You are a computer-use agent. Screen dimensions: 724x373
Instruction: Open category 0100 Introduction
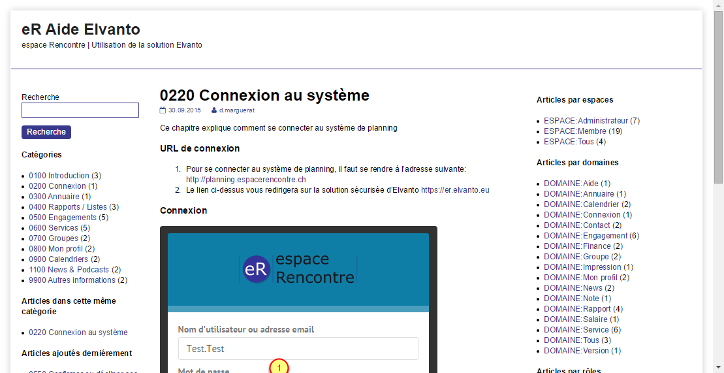(x=59, y=176)
